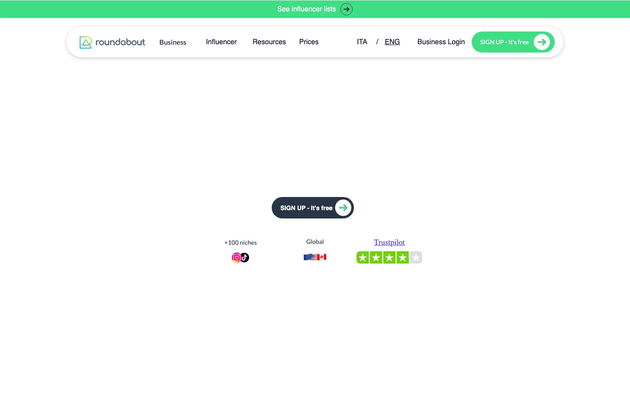Open the Business menu
The height and width of the screenshot is (394, 630).
[x=173, y=42]
